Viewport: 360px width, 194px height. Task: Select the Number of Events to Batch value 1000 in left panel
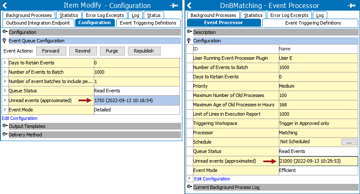(x=100, y=72)
